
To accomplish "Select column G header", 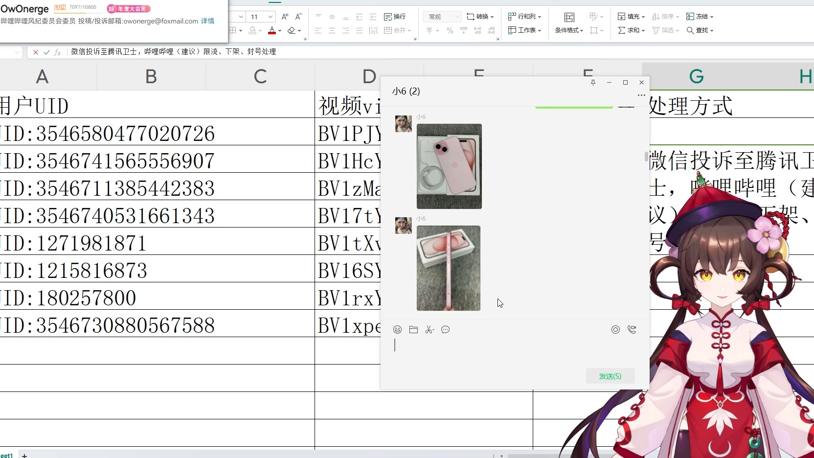I will click(x=696, y=76).
